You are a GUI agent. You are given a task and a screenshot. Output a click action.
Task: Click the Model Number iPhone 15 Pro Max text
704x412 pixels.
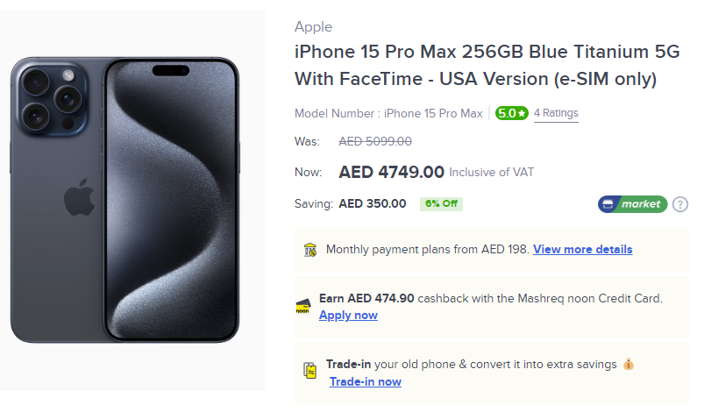coord(388,113)
